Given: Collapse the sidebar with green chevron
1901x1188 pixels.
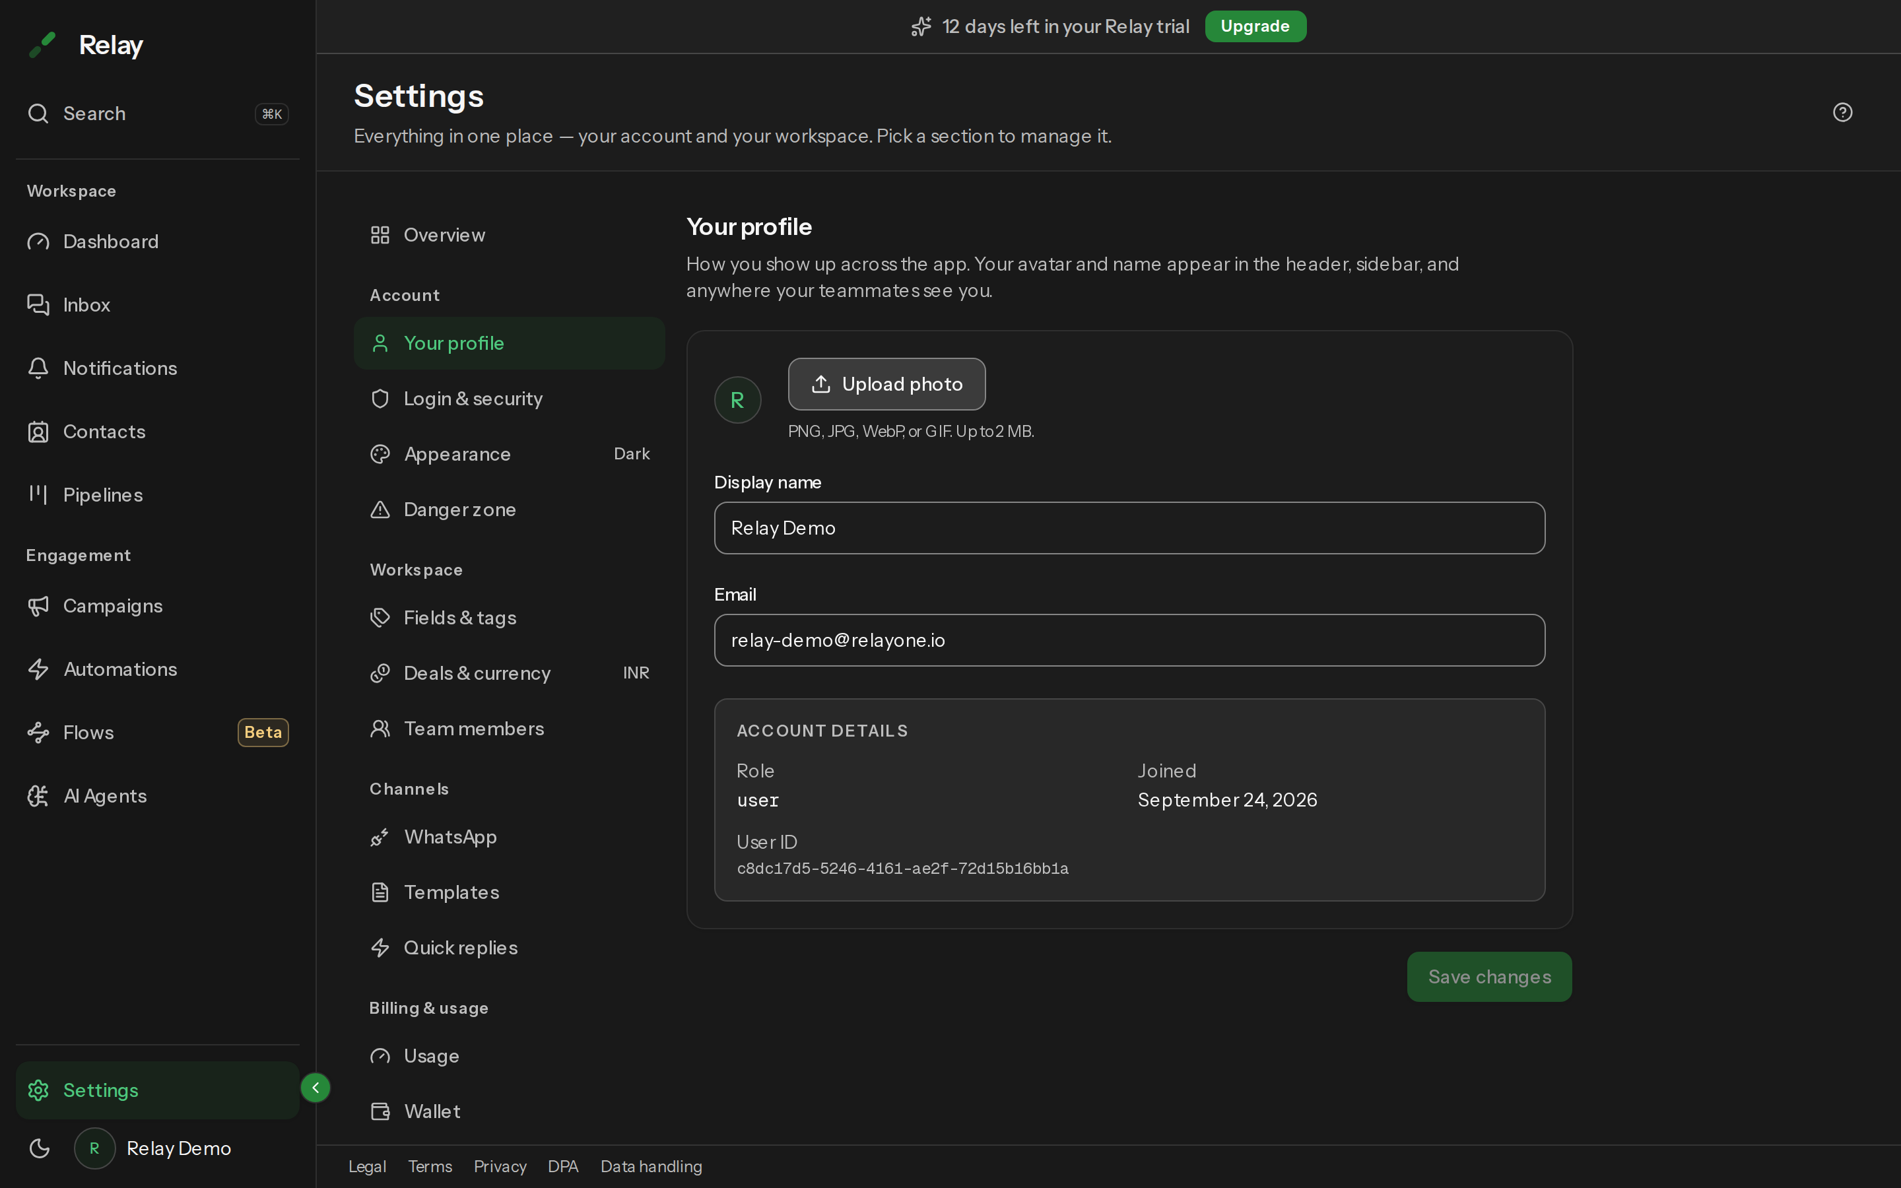Looking at the screenshot, I should click(x=316, y=1088).
